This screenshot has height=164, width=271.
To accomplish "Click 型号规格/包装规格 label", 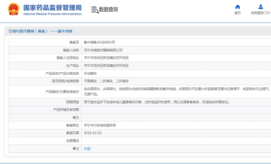I will coord(66,81).
